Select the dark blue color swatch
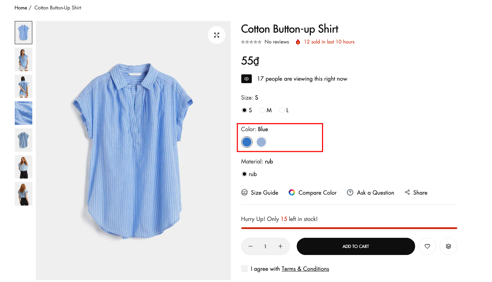 click(247, 142)
